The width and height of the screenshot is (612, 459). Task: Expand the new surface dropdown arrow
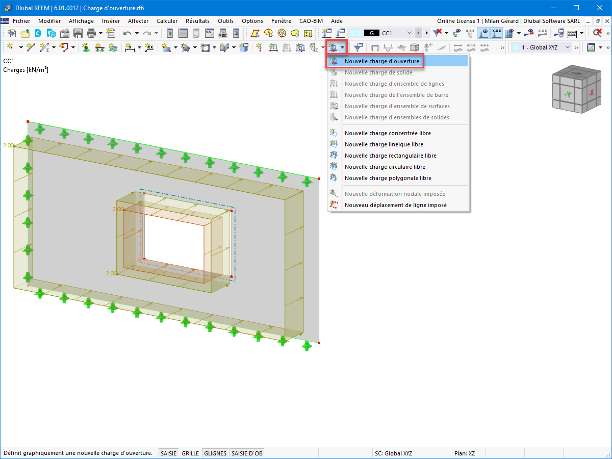click(x=175, y=47)
